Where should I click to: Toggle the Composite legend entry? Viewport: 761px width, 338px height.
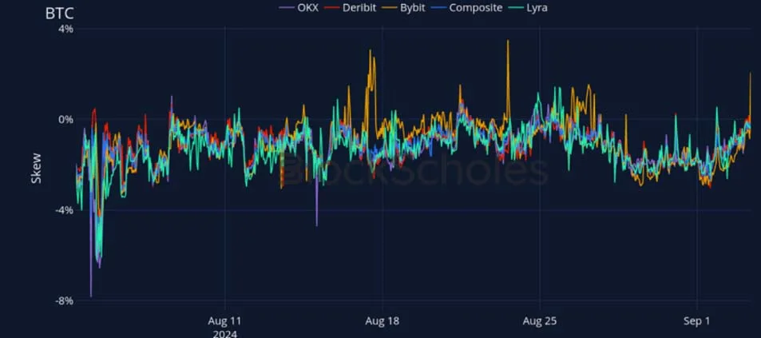coord(467,8)
